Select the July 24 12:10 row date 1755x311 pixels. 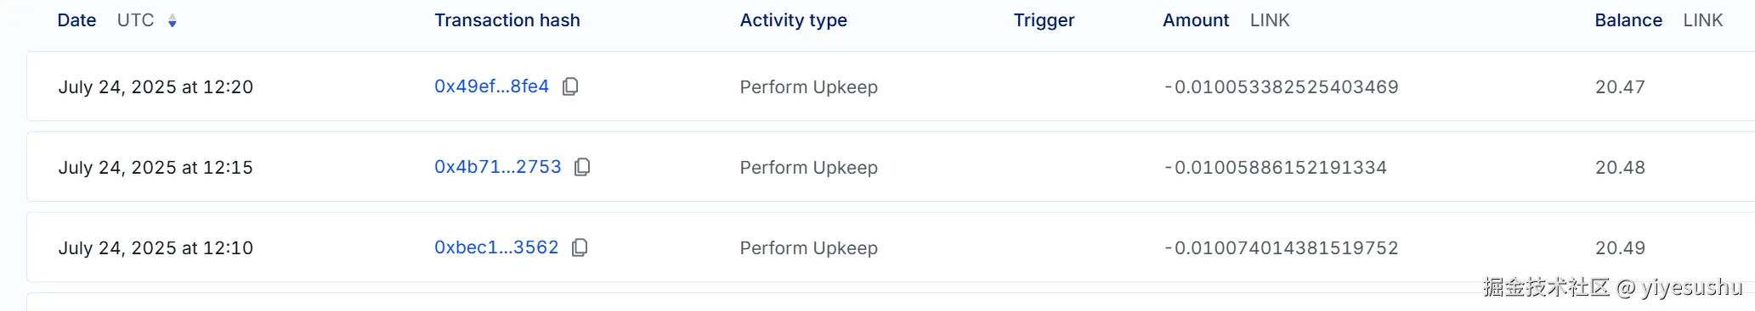(156, 248)
